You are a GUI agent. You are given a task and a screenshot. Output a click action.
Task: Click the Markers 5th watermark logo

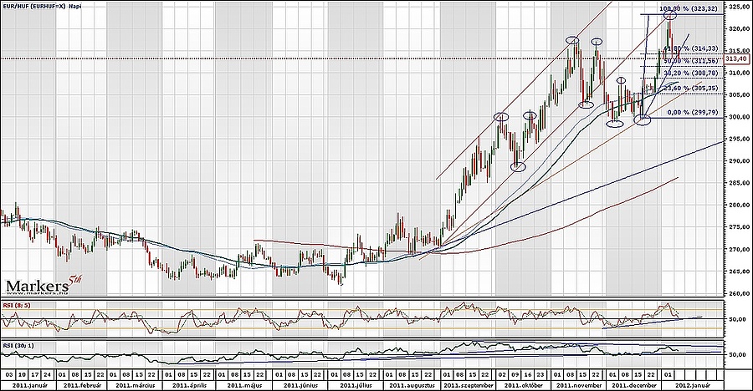tap(43, 285)
